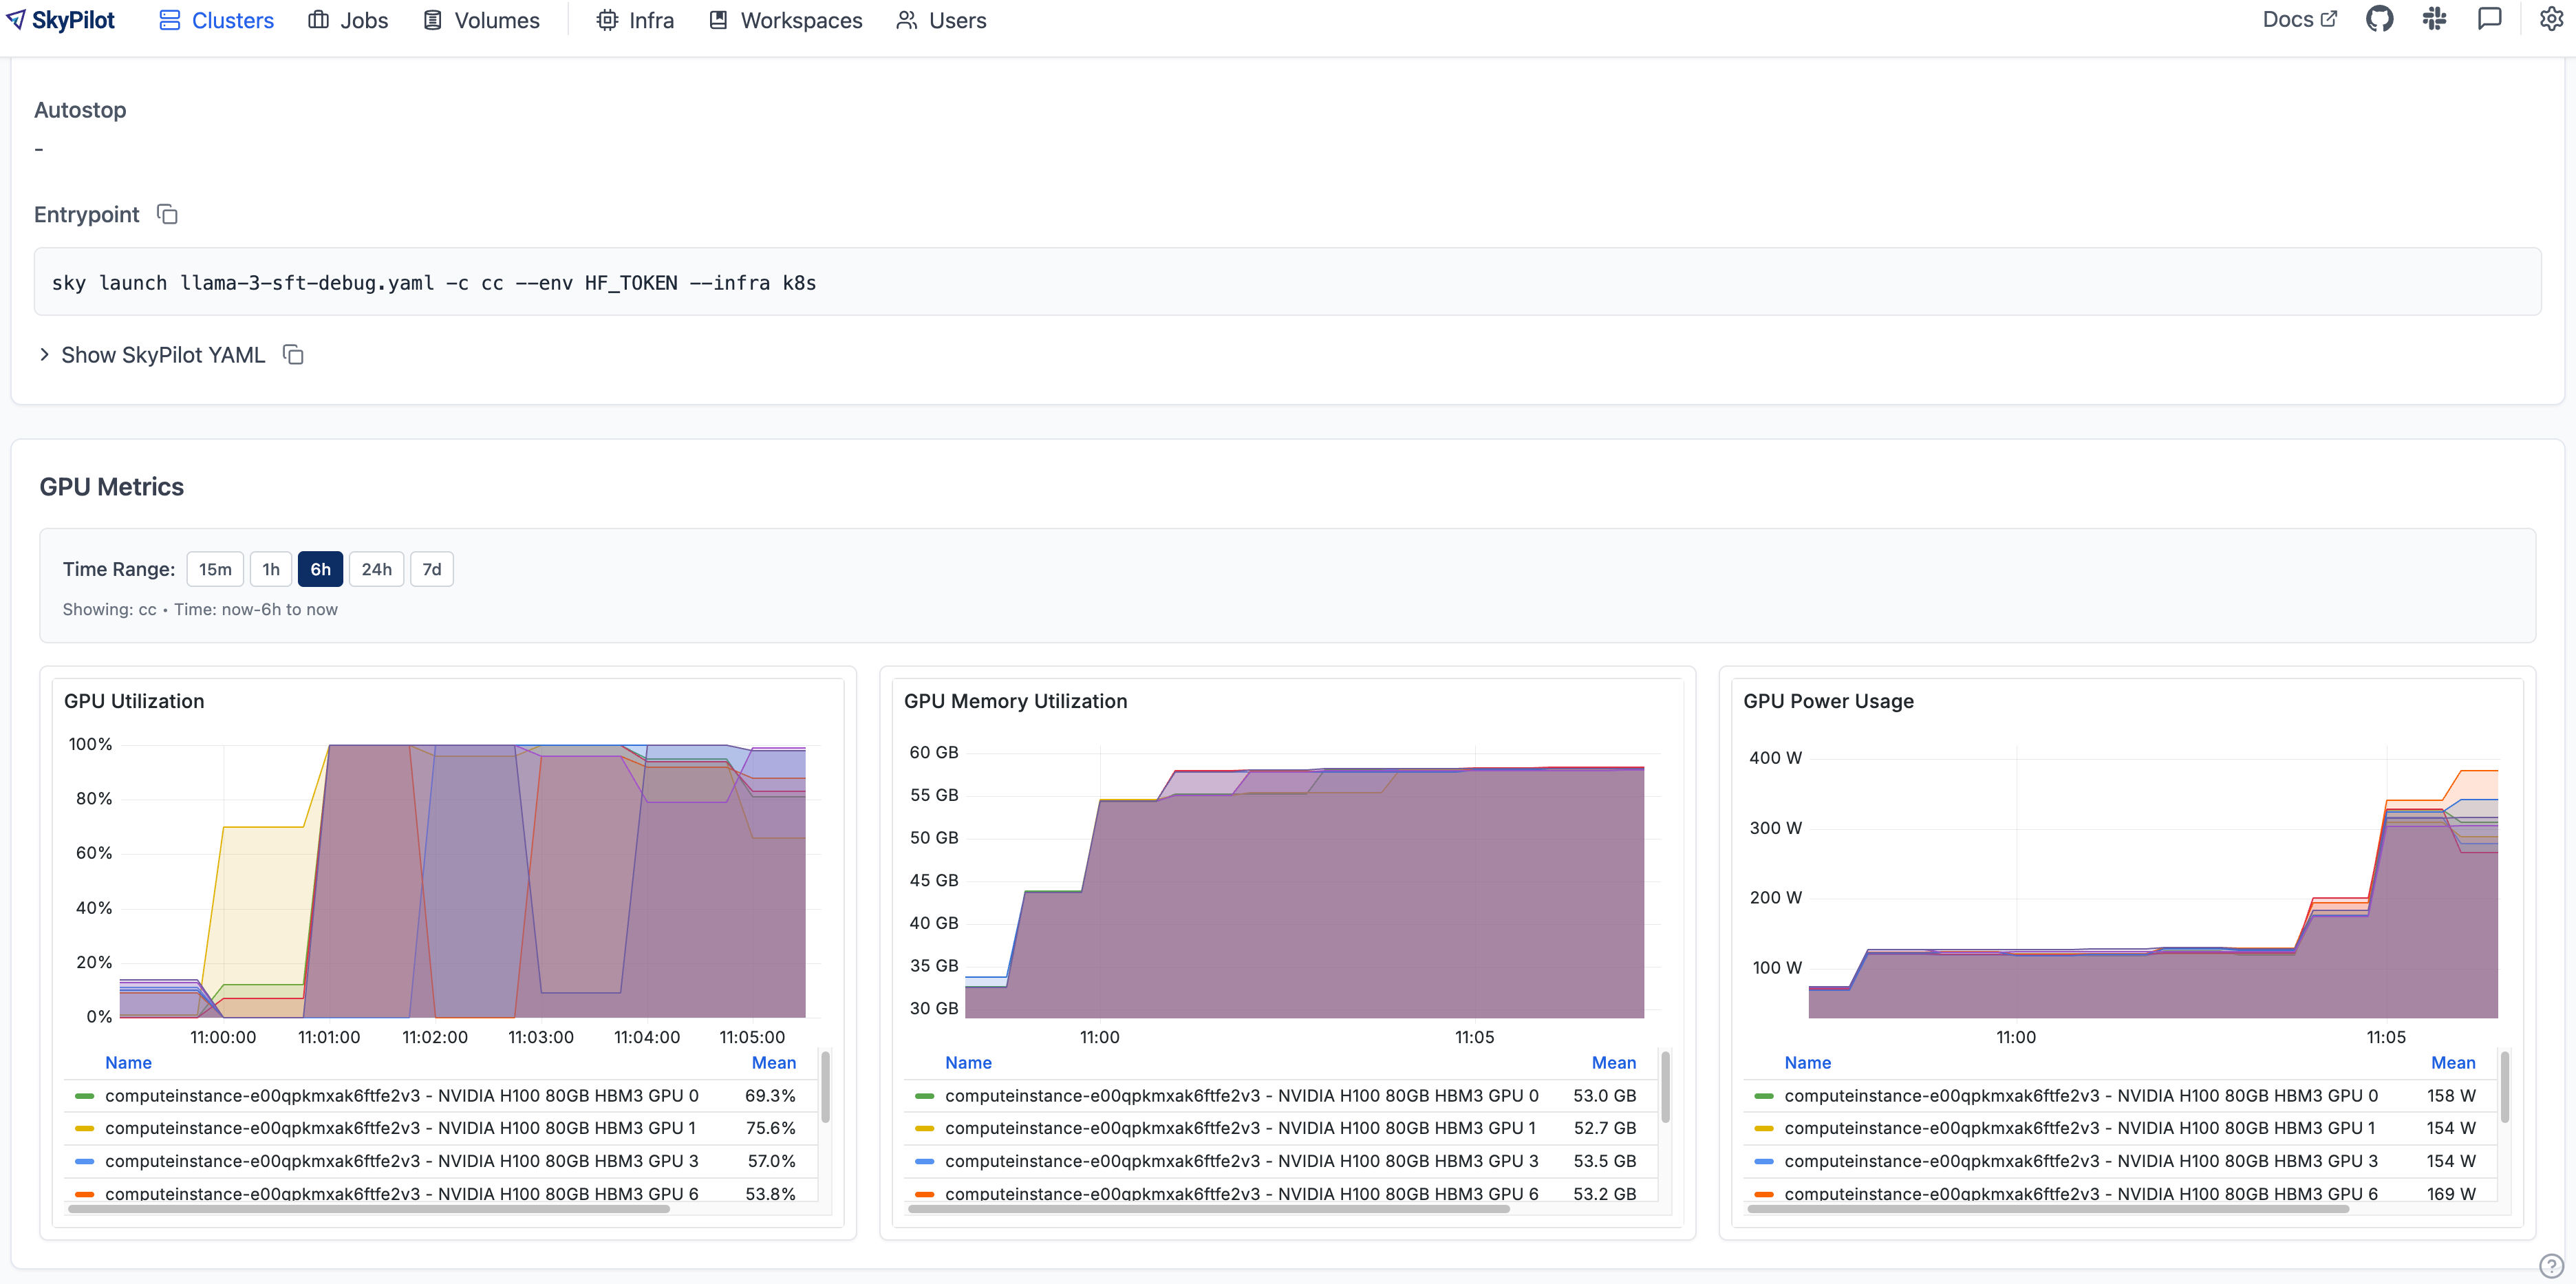Select the 15m time range
The image size is (2576, 1284).
coord(215,569)
